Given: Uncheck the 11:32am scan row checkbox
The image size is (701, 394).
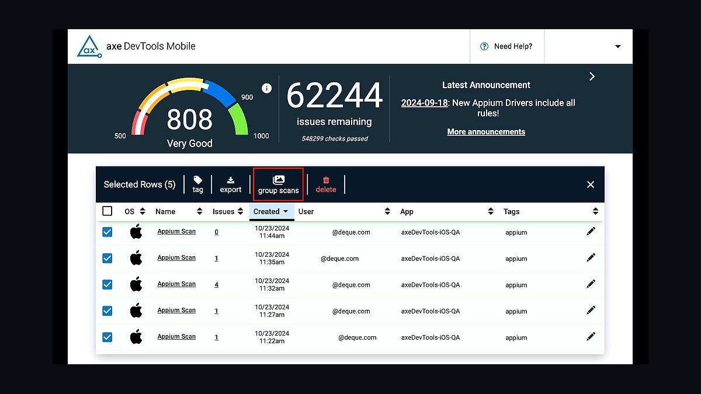Looking at the screenshot, I should click(107, 284).
